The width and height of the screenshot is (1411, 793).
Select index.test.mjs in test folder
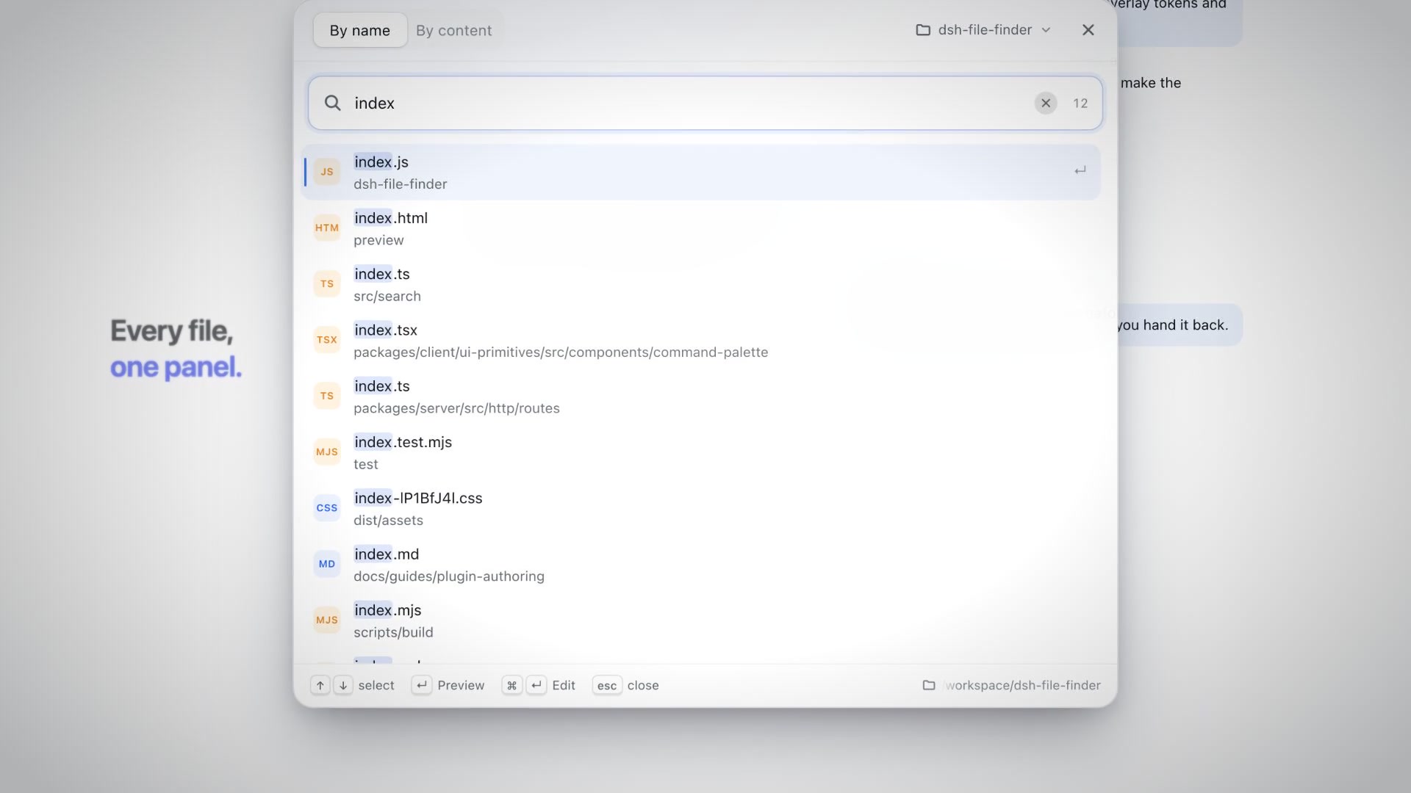[701, 452]
